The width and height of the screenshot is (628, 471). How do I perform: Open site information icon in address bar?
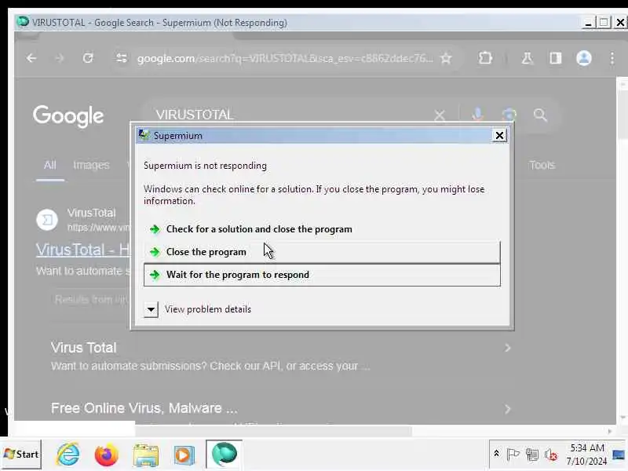coord(122,58)
